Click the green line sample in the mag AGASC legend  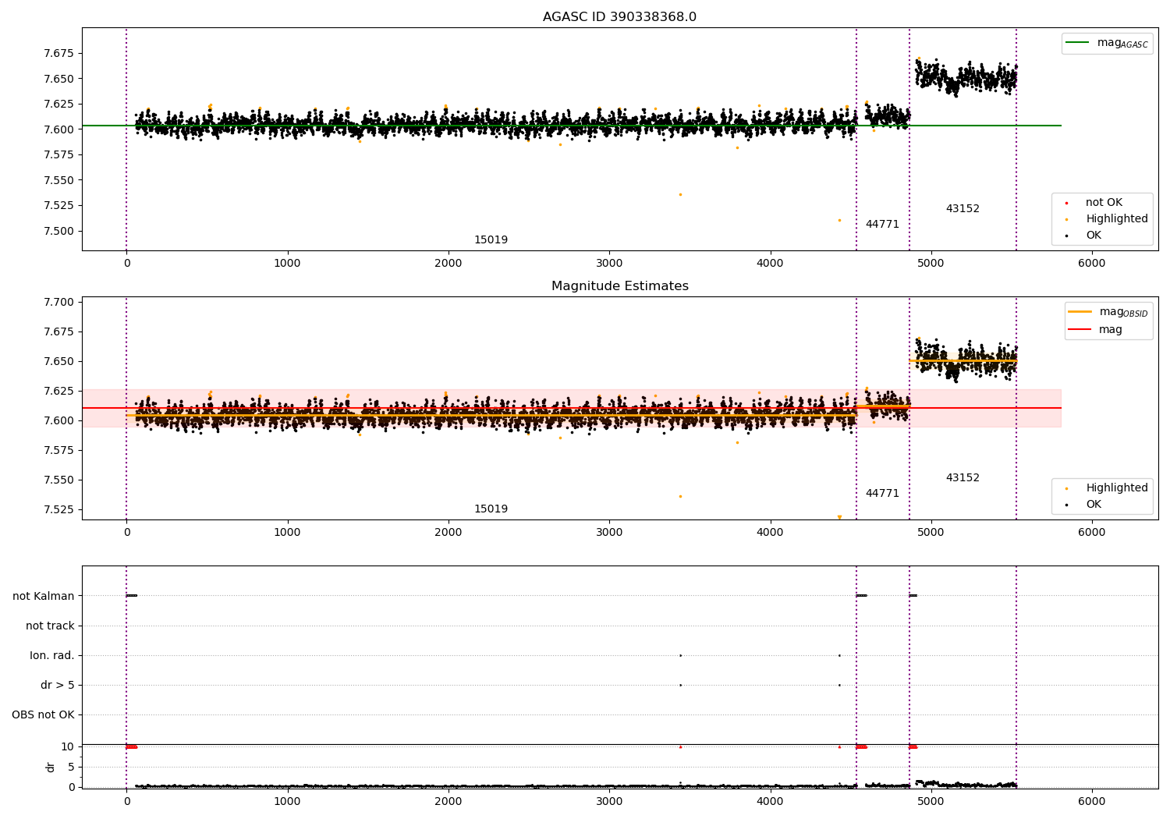(x=1077, y=43)
